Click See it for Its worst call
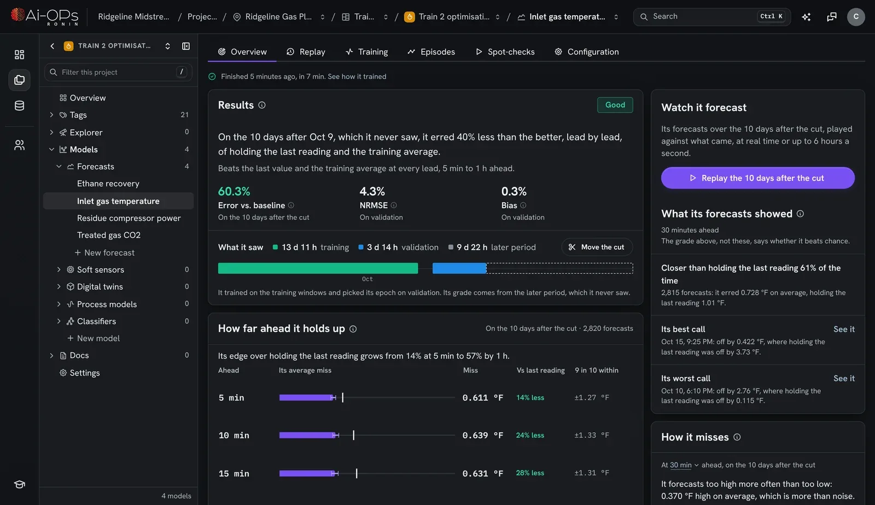This screenshot has height=505, width=875. coord(844,378)
